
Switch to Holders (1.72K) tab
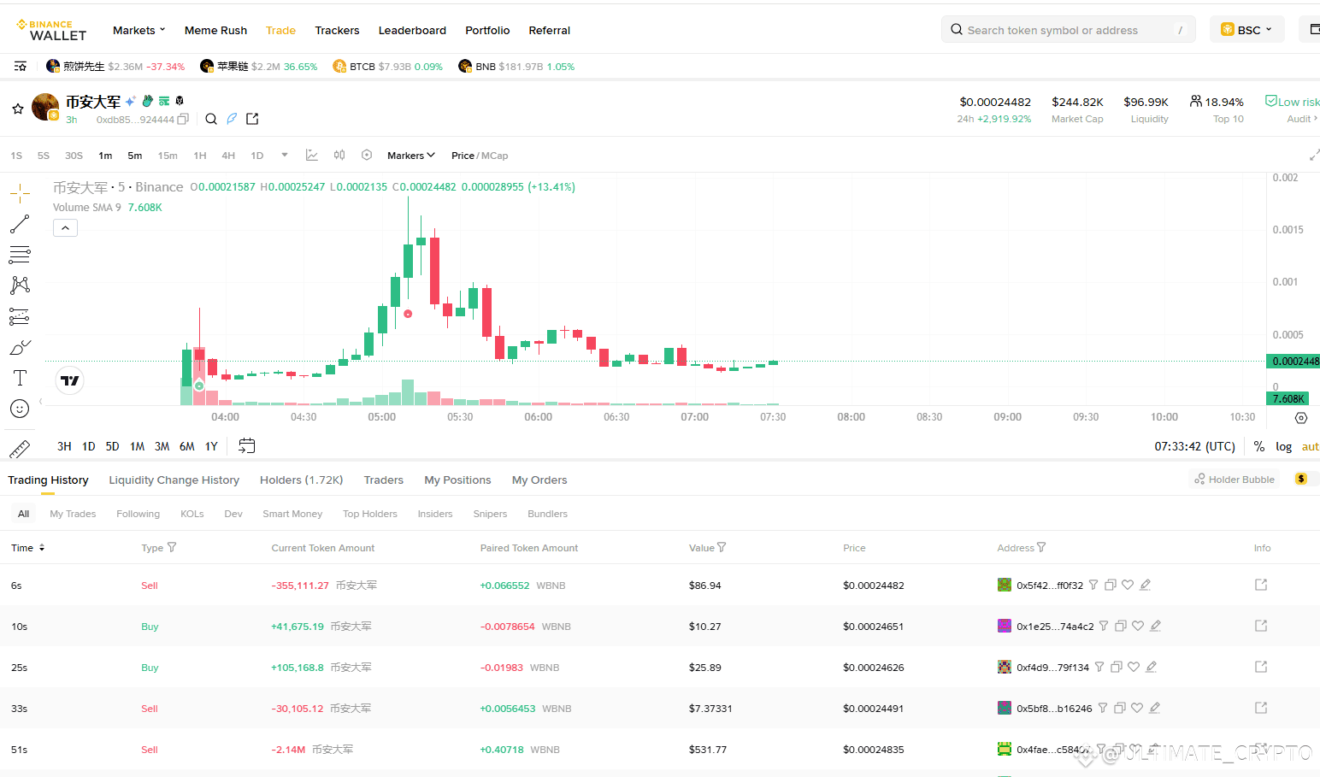point(302,480)
